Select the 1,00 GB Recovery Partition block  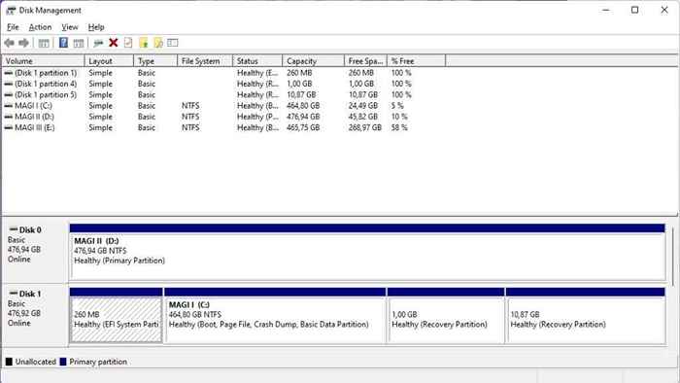click(446, 315)
